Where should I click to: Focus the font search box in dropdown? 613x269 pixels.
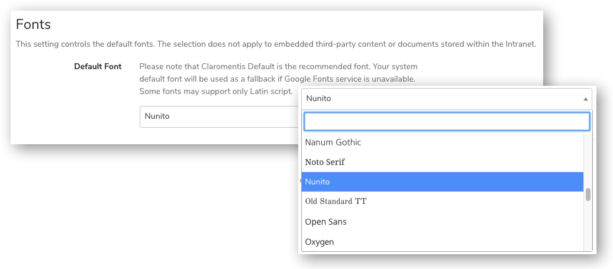[447, 121]
